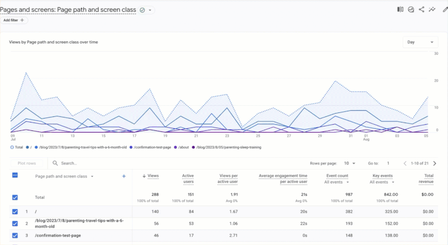Share this report via share icon
This screenshot has height=245, width=448.
[x=421, y=10]
